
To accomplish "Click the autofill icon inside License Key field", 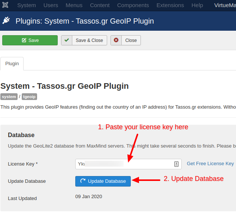I will (176, 164).
